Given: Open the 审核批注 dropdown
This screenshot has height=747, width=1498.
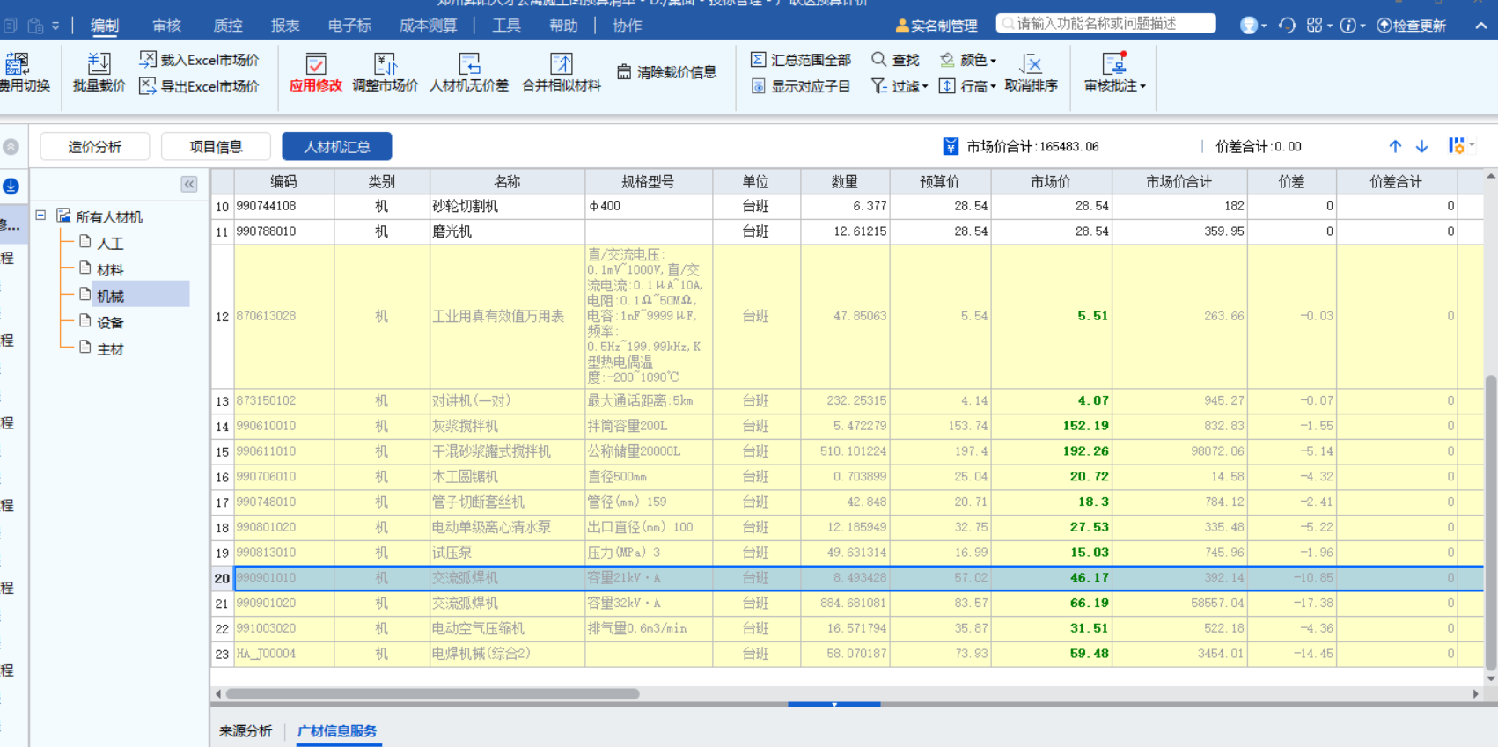Looking at the screenshot, I should (1114, 72).
